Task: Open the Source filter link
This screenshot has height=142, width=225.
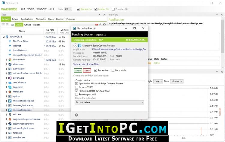Action: (93, 64)
